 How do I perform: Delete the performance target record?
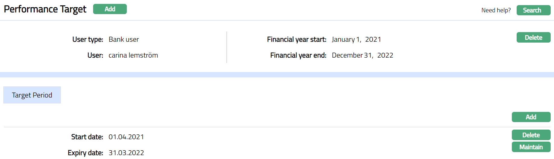[x=533, y=37]
